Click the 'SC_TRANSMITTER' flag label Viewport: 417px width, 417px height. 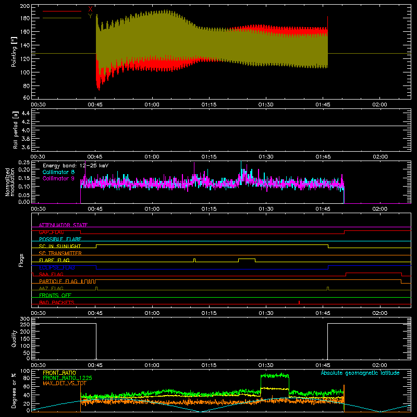tap(60, 253)
